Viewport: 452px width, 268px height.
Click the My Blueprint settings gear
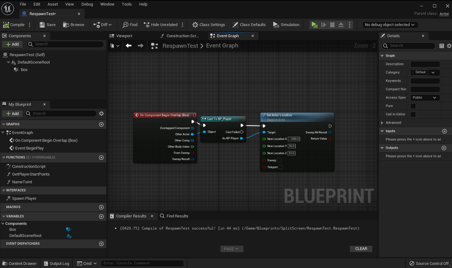click(101, 114)
